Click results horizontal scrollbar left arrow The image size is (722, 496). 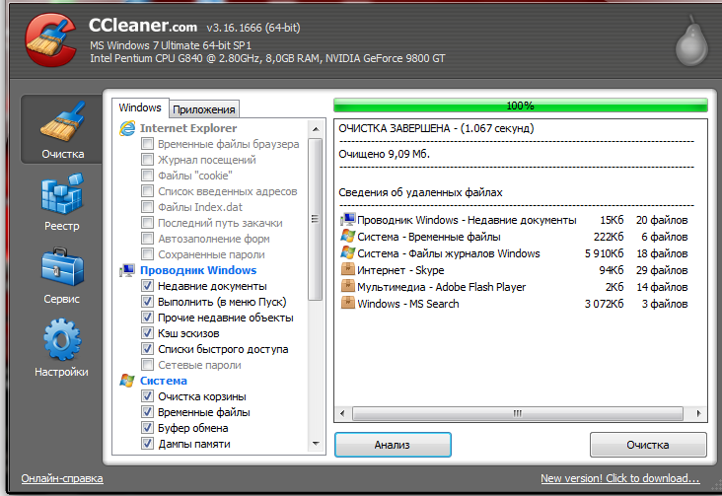342,413
